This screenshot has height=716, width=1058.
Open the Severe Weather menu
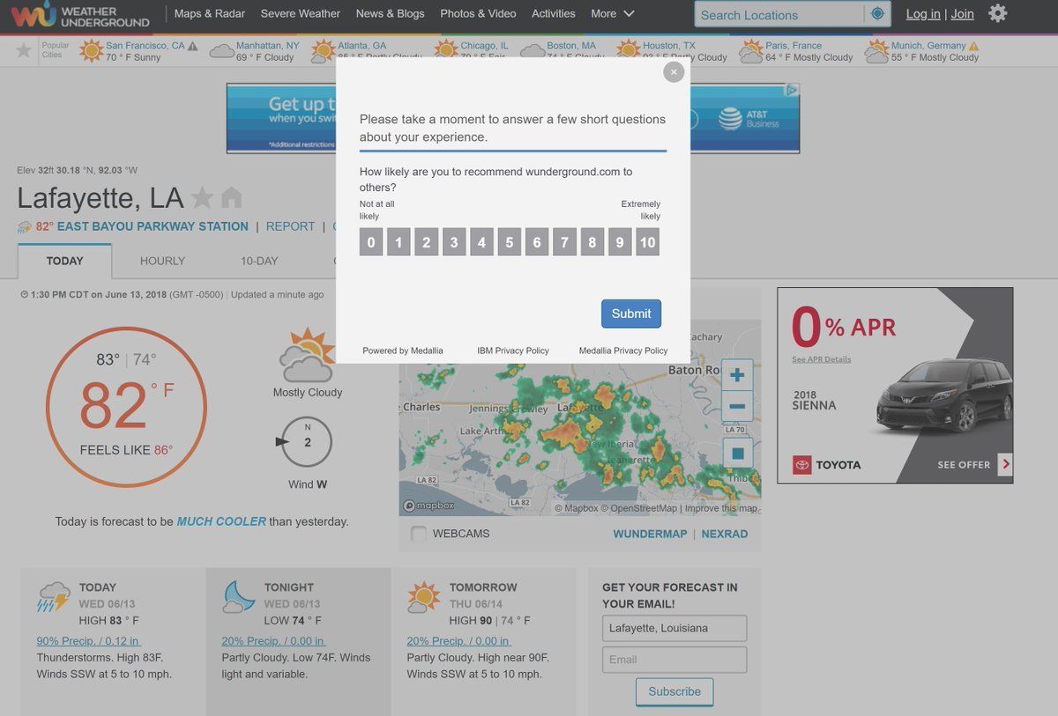(301, 13)
